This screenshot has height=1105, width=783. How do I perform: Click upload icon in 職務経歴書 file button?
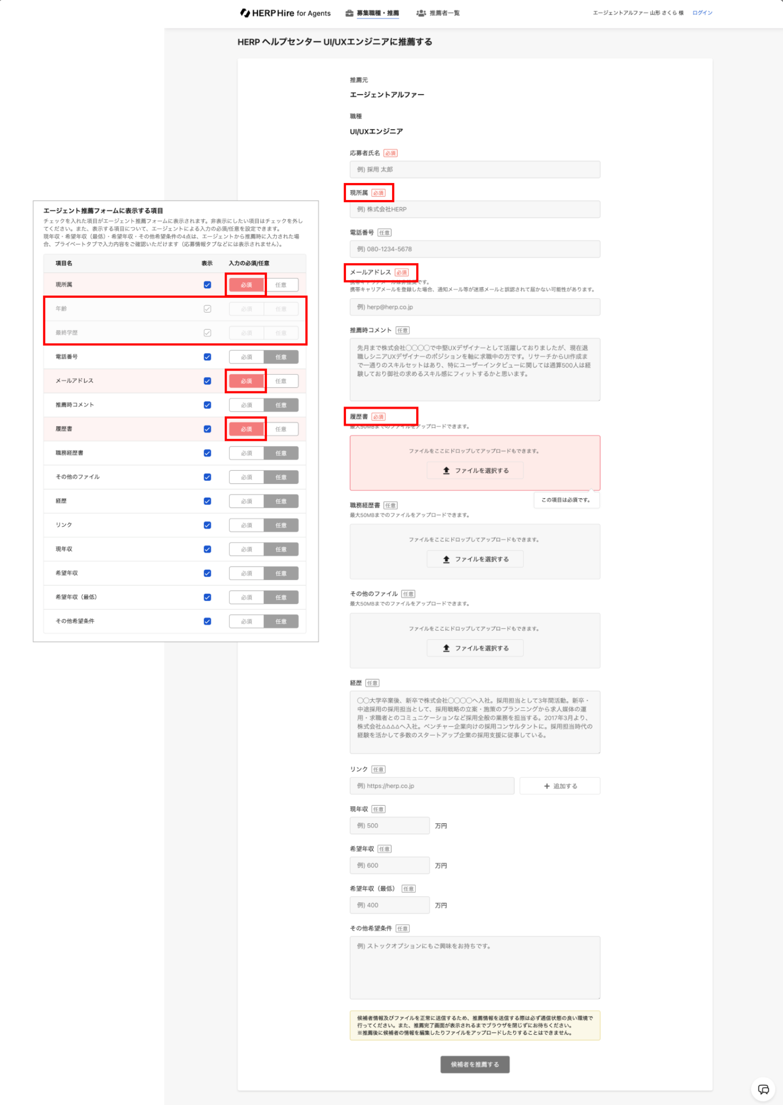[446, 559]
